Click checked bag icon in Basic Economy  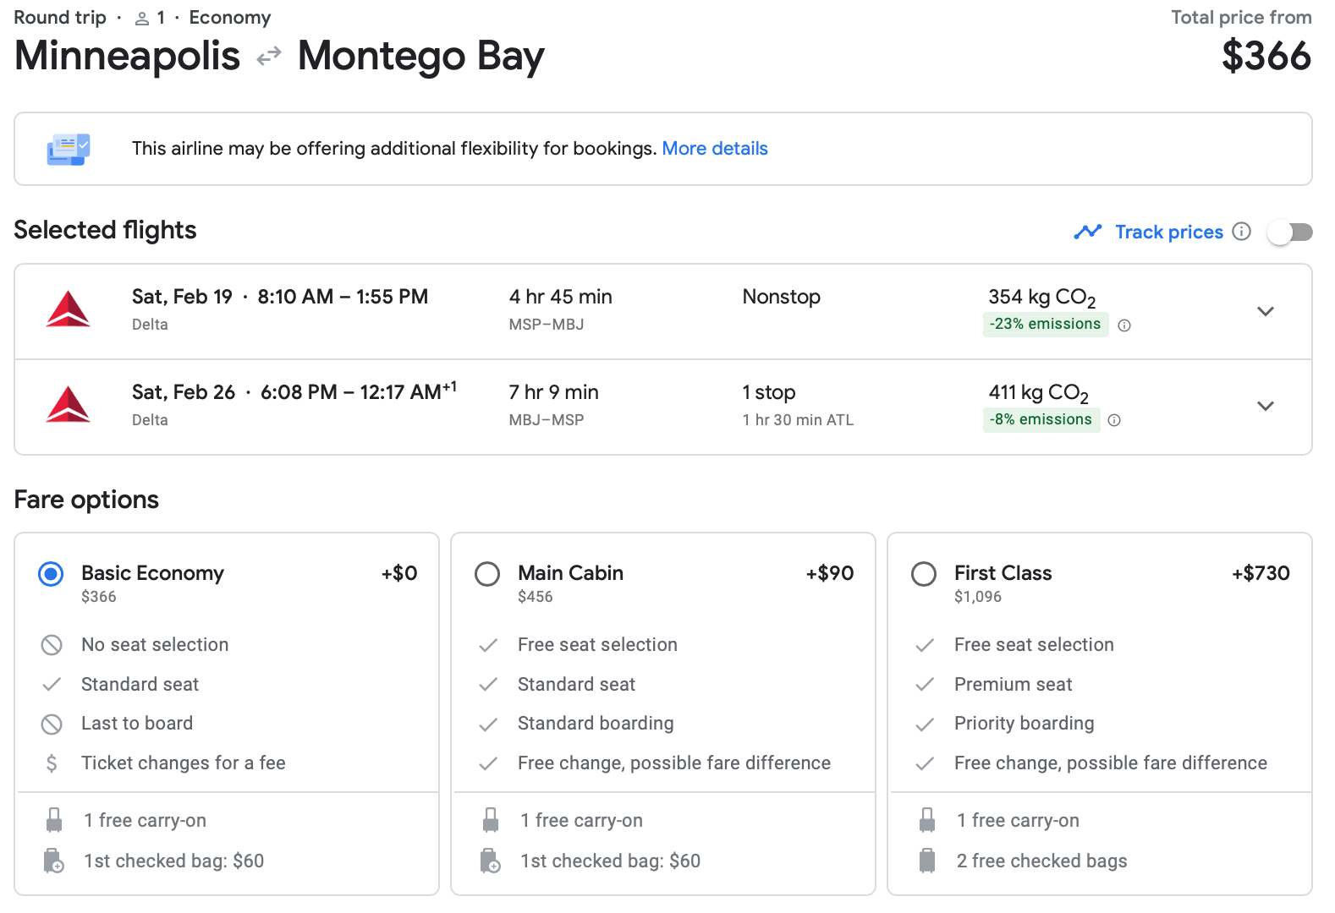(x=53, y=861)
